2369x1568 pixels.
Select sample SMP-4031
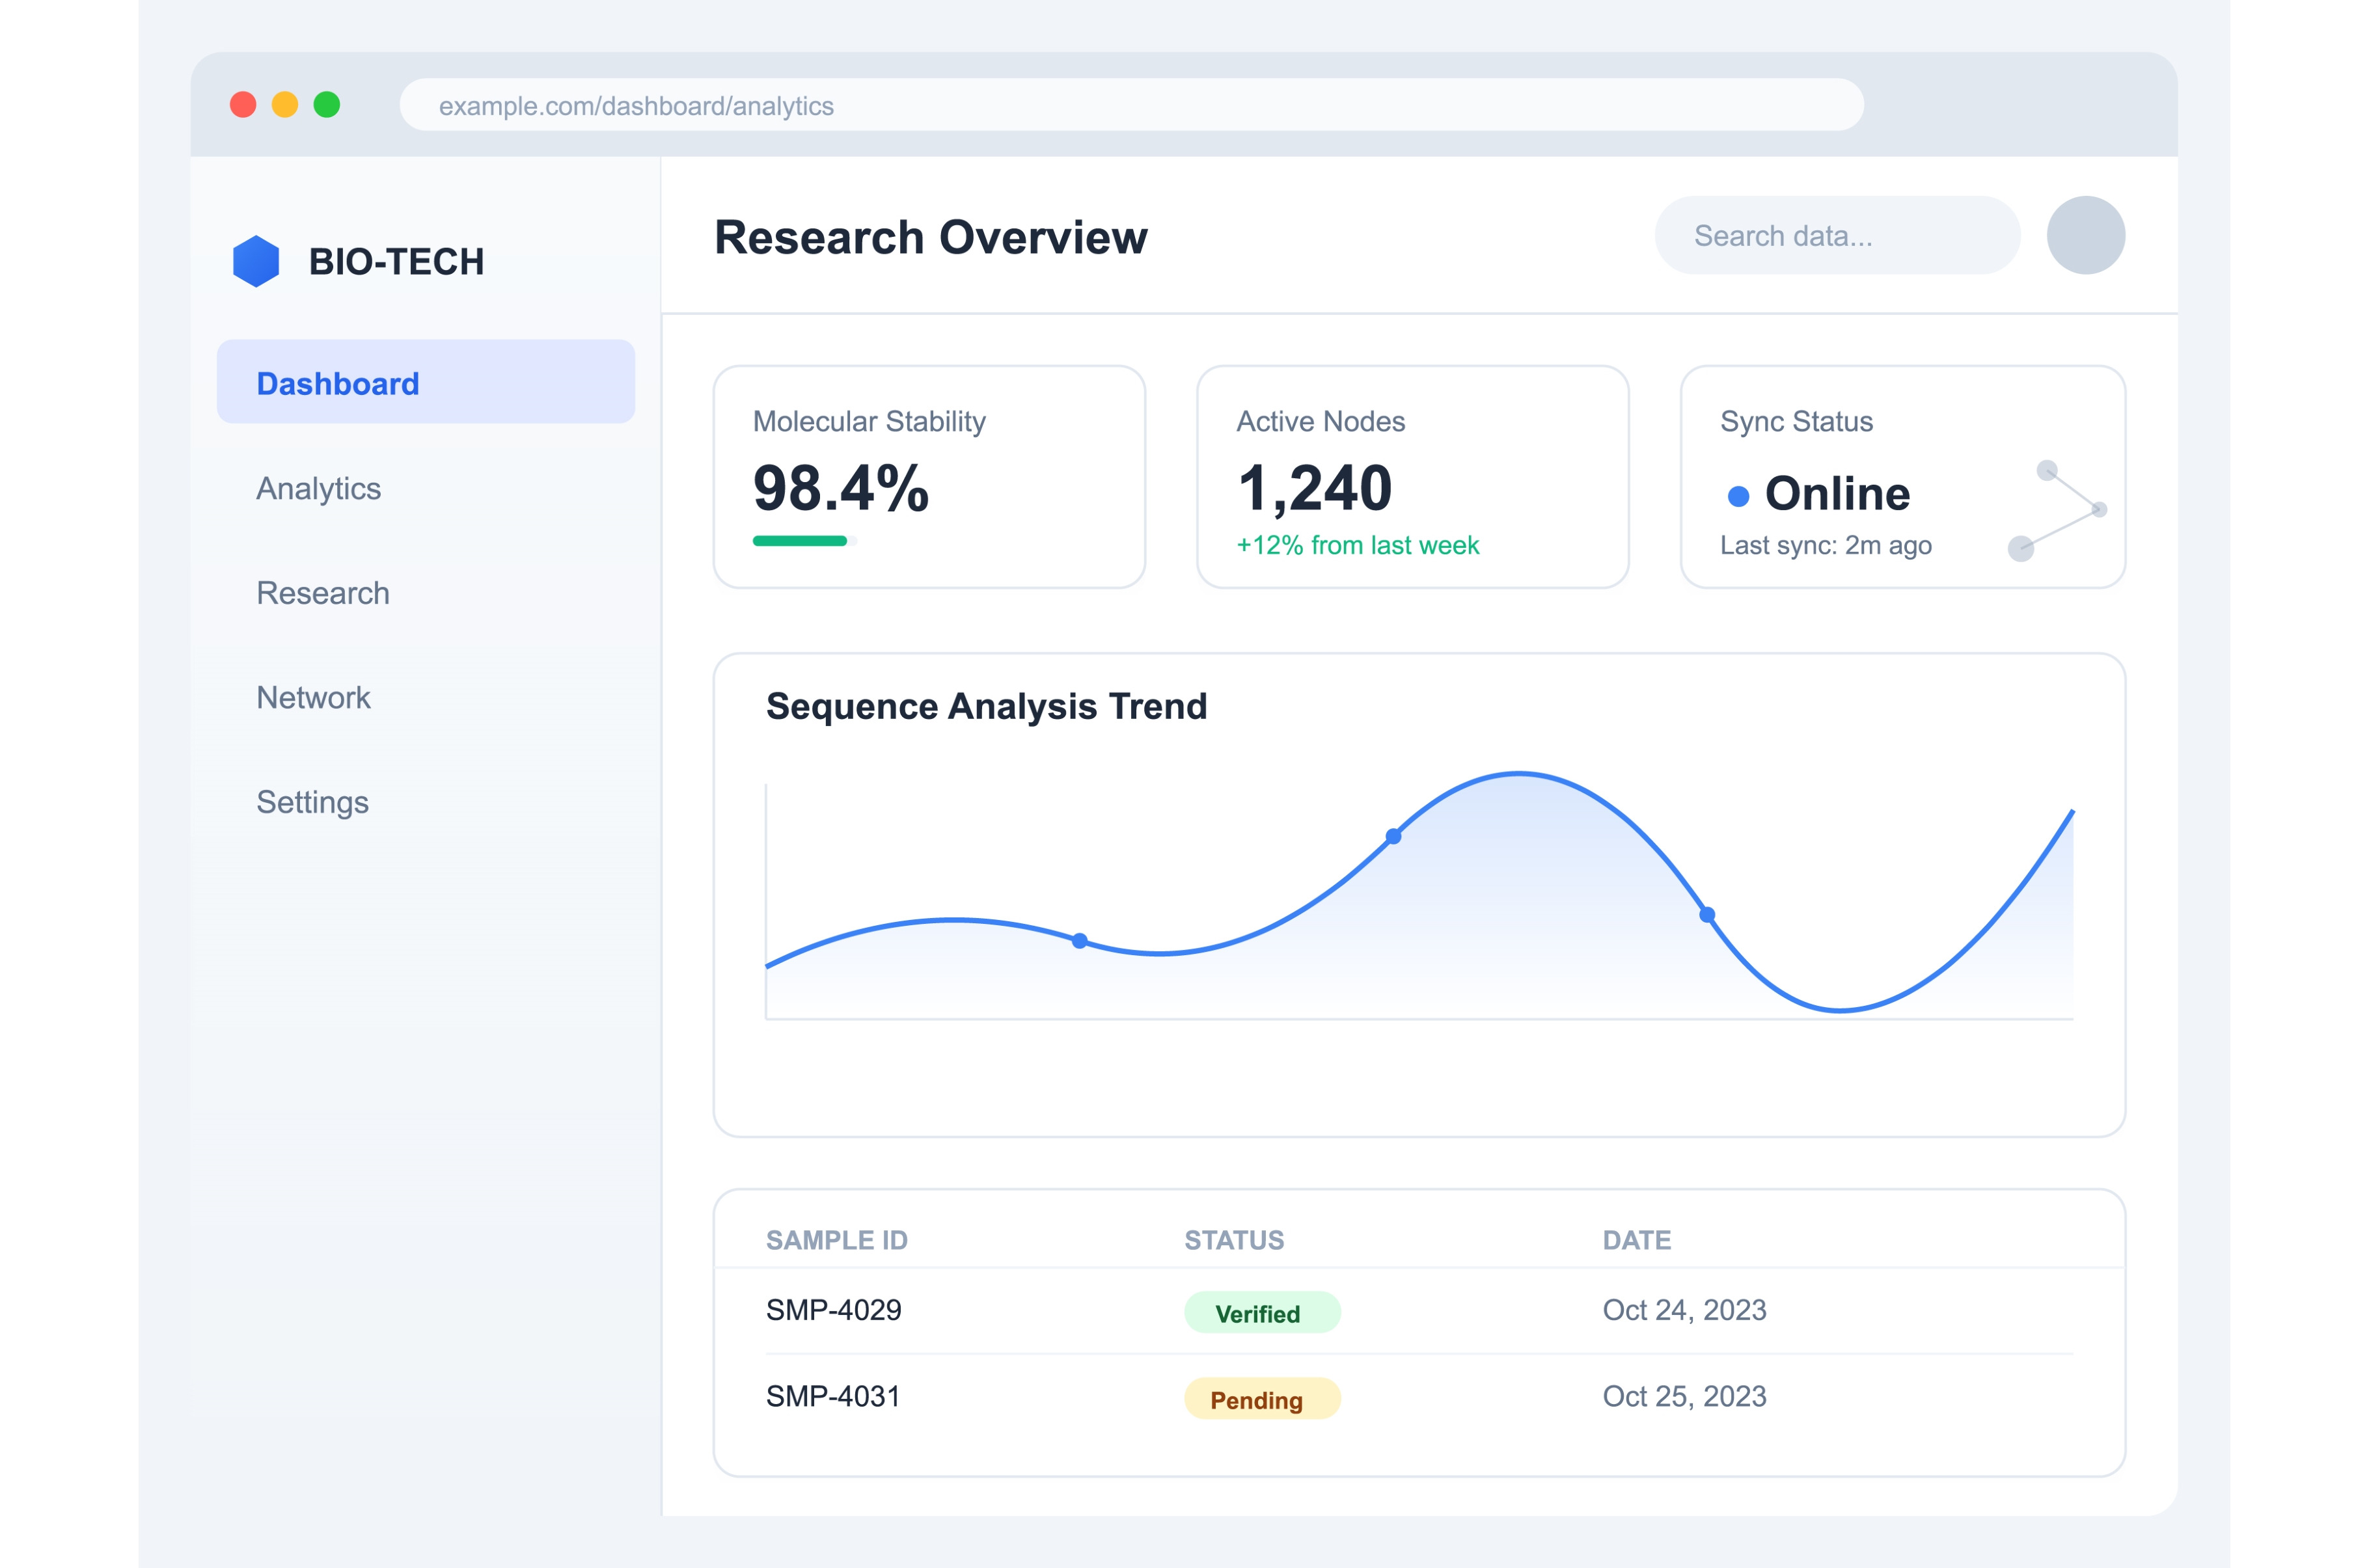[833, 1396]
